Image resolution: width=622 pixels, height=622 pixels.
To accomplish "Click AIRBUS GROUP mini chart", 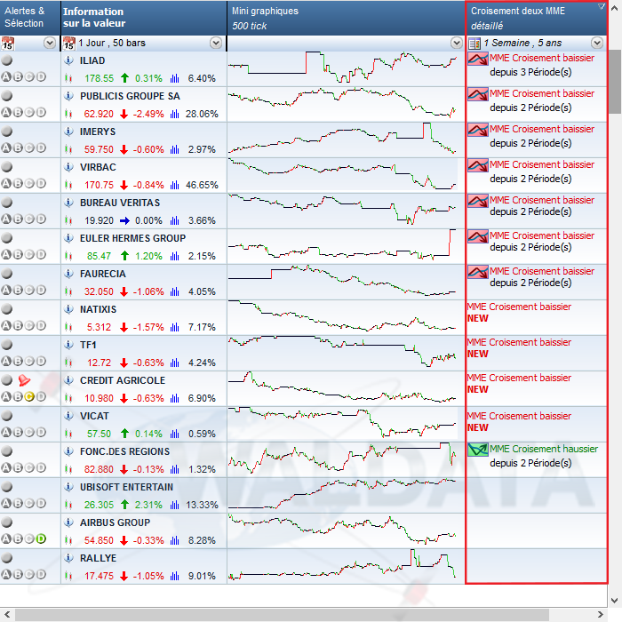I will 342,530.
